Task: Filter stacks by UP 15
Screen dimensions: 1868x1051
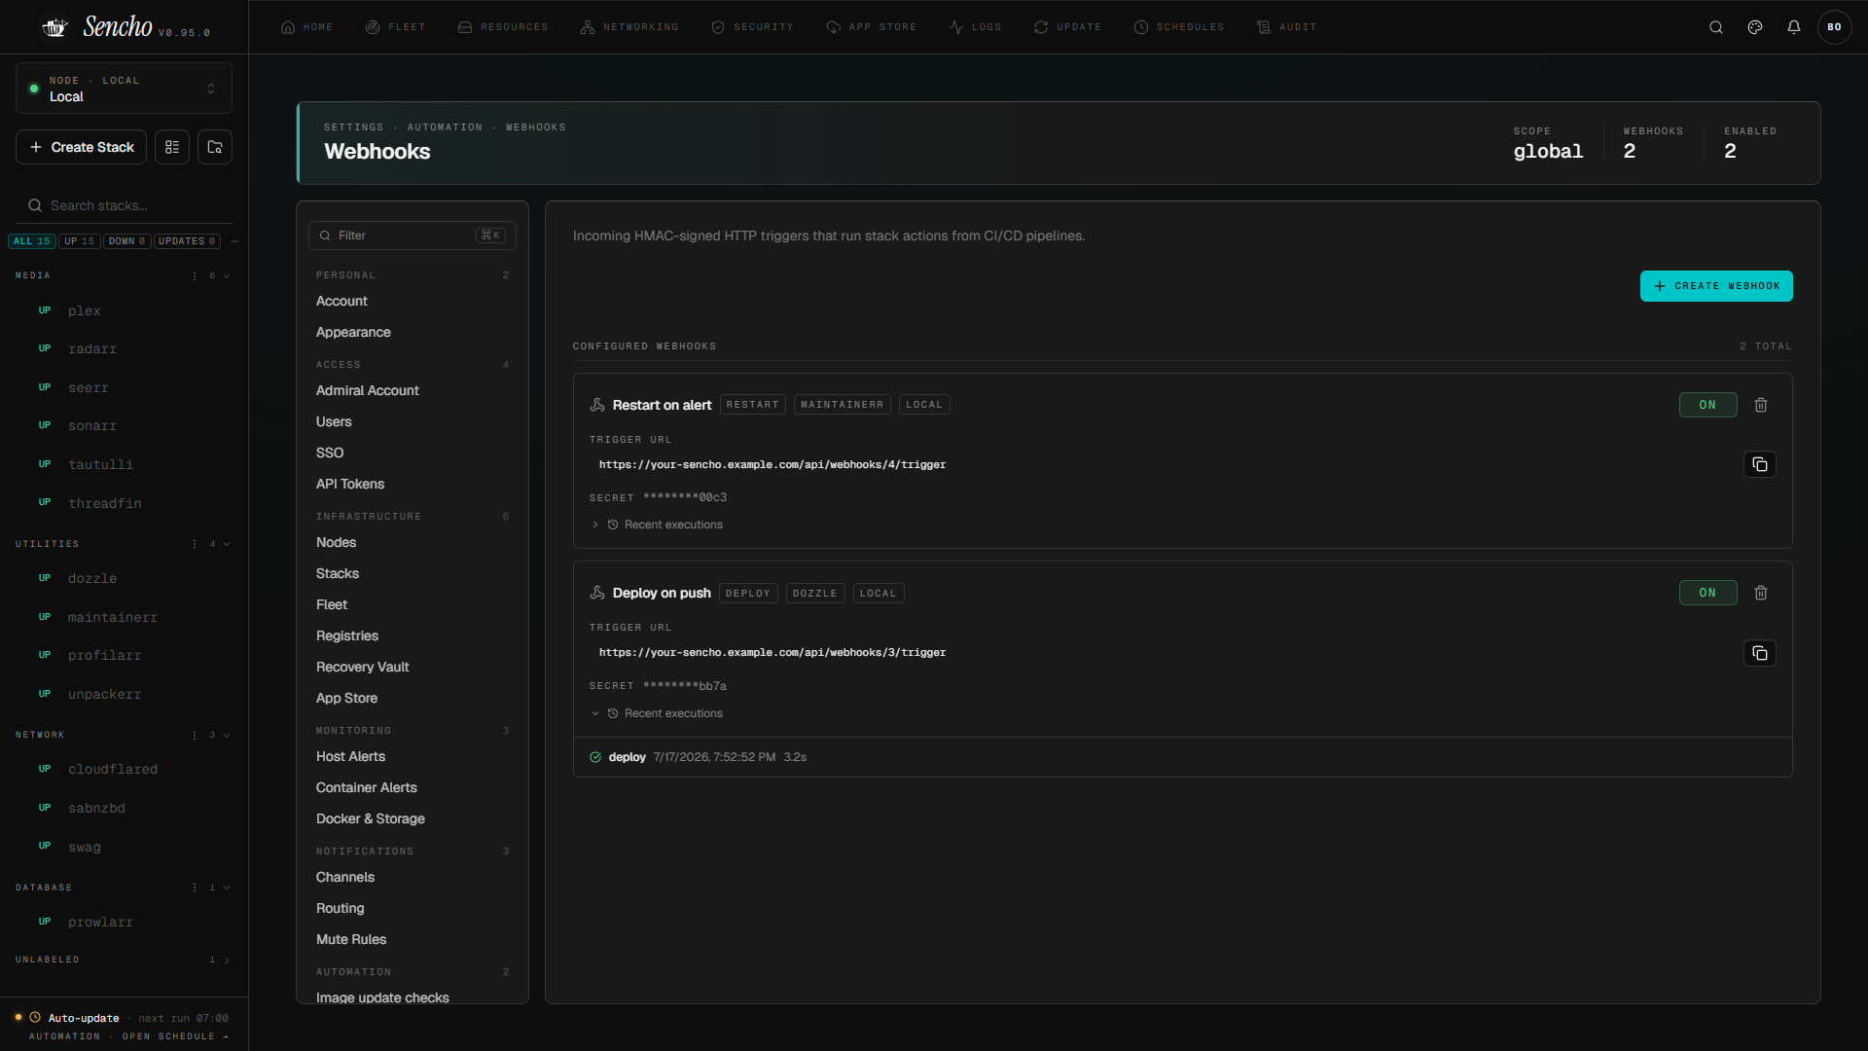Action: [x=80, y=241]
